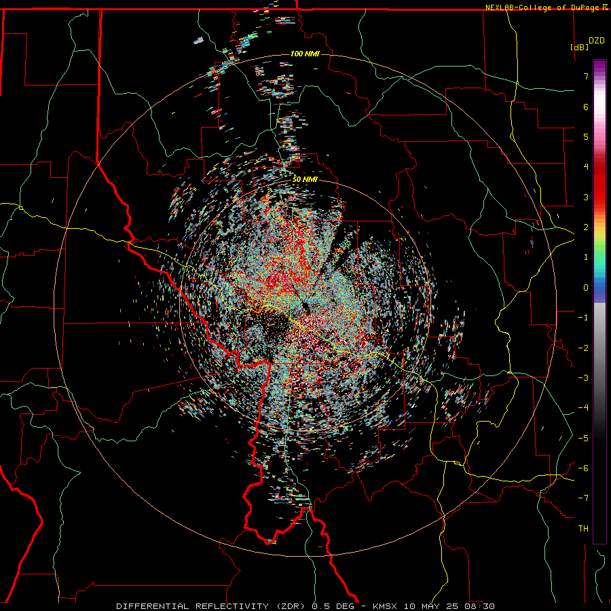Image resolution: width=611 pixels, height=611 pixels.
Task: Select the positive 7 legend value
Action: click(x=586, y=76)
